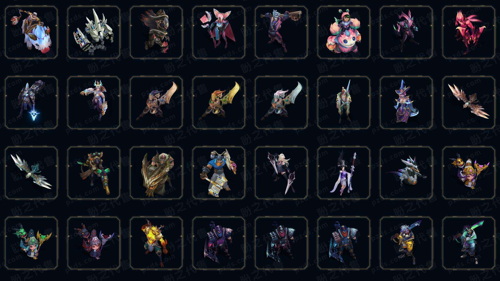Select the character riding a white poro

coord(31,32)
